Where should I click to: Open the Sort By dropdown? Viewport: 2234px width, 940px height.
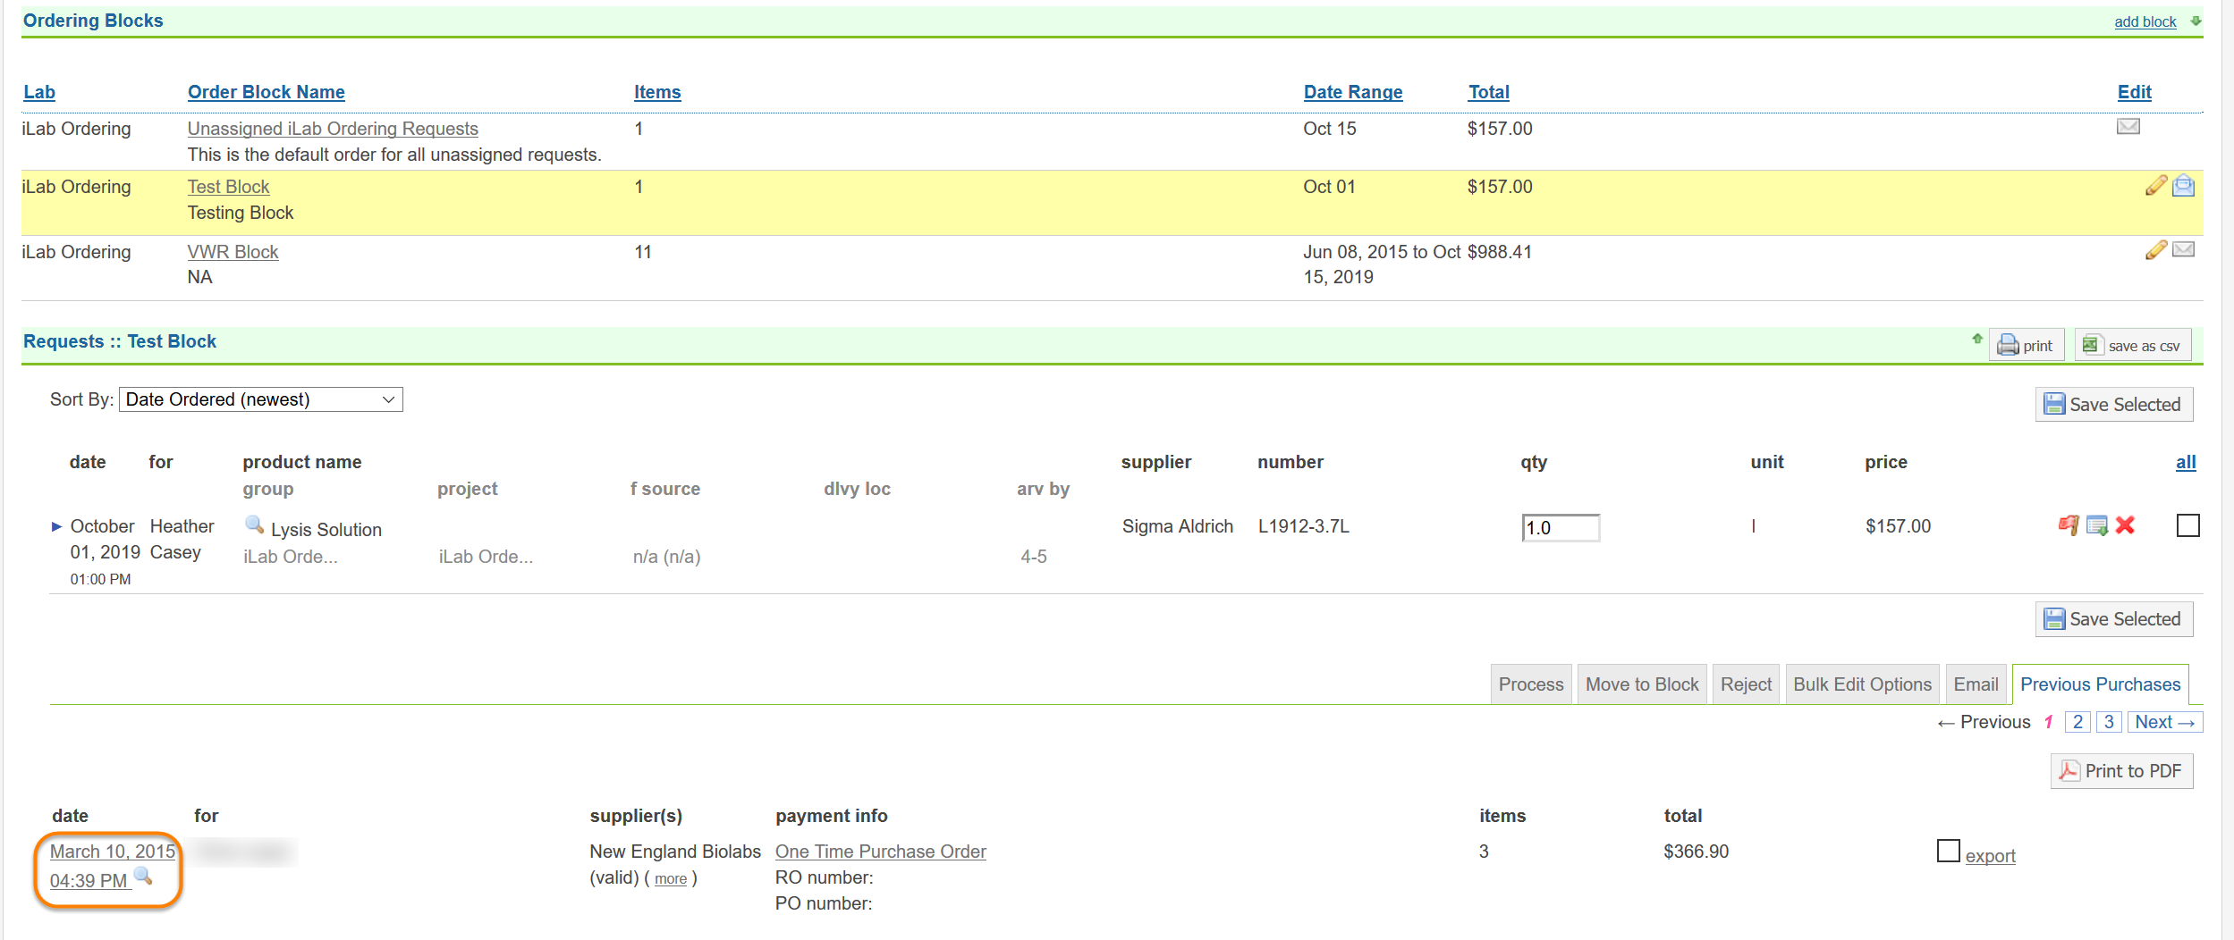point(260,399)
